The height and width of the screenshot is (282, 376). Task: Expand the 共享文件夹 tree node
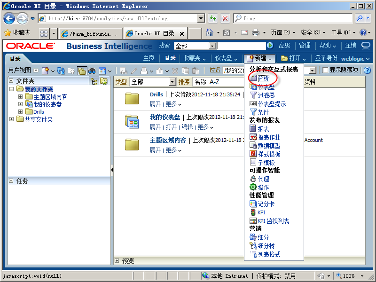(x=11, y=119)
